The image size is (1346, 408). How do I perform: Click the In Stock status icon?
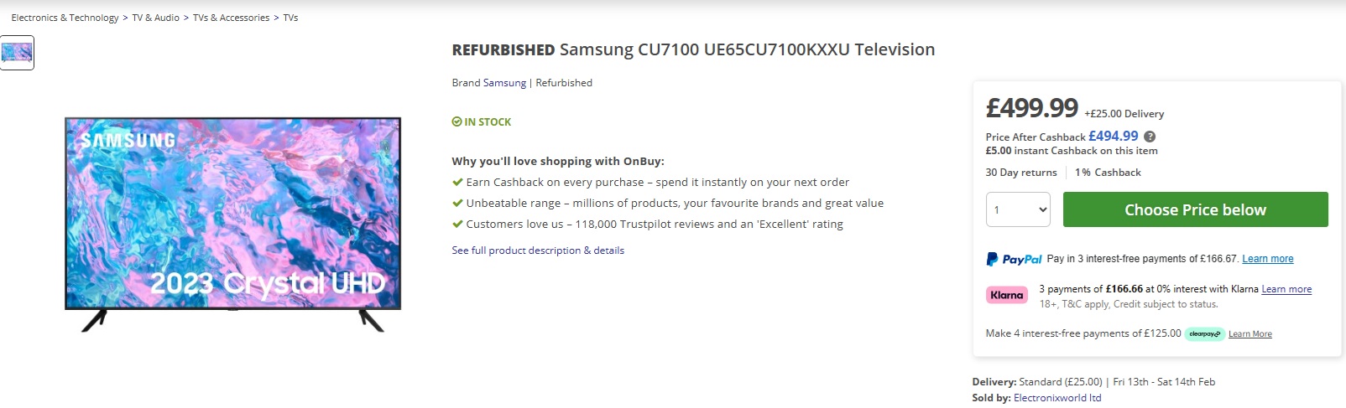pos(456,122)
